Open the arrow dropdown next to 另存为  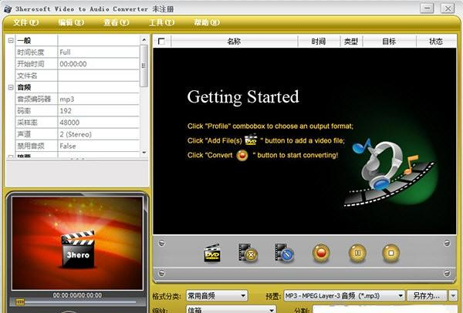453,295
